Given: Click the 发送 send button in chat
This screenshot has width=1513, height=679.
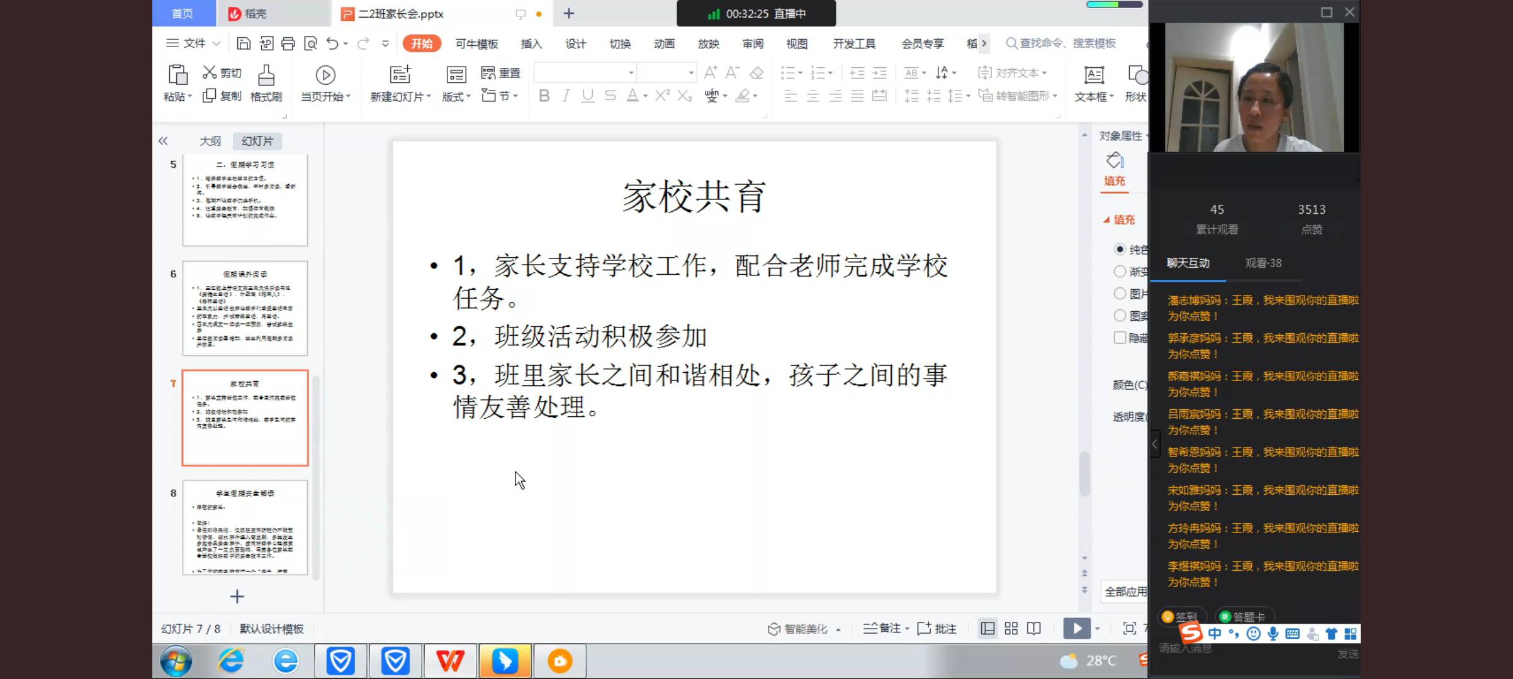Looking at the screenshot, I should (x=1347, y=654).
